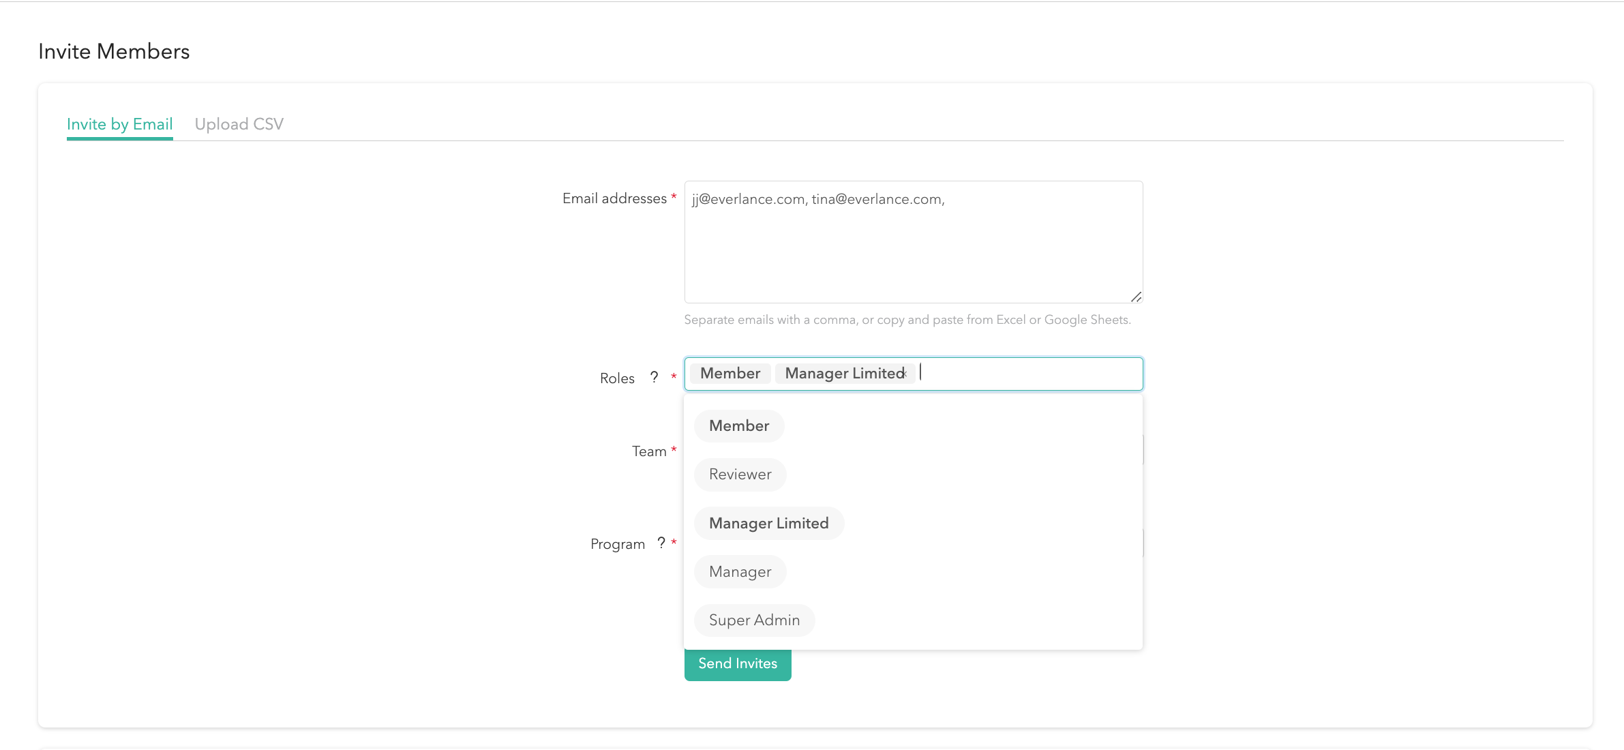Click the Manager Limited tag in Roles field
Viewport: 1624px width, 750px height.
(843, 374)
